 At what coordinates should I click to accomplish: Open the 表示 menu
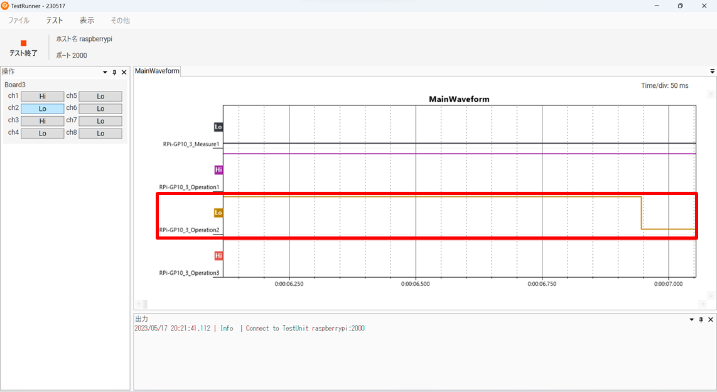click(87, 20)
